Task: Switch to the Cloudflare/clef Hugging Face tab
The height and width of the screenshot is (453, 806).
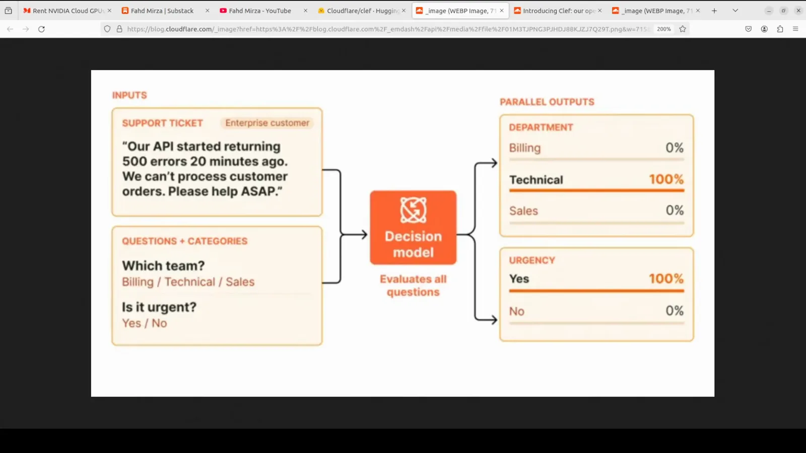Action: (x=361, y=11)
